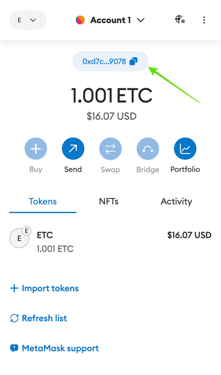Image resolution: width=221 pixels, height=375 pixels.
Task: Open the three-dot options menu
Action: tap(204, 20)
